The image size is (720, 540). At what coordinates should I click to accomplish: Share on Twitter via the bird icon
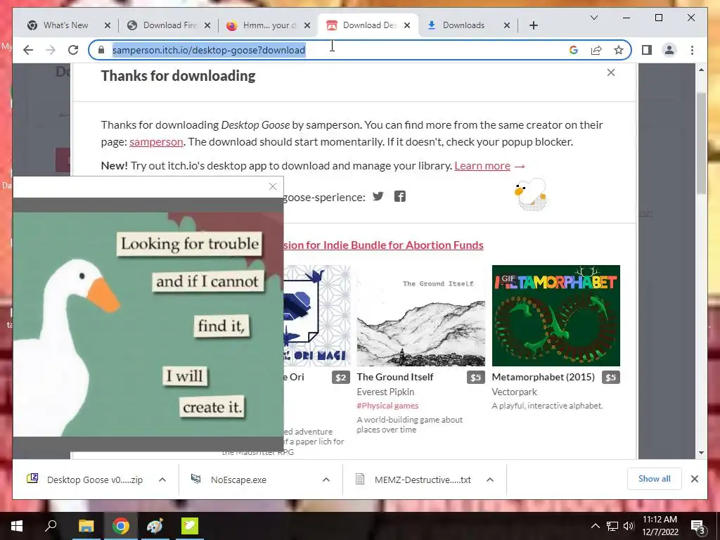tap(378, 197)
